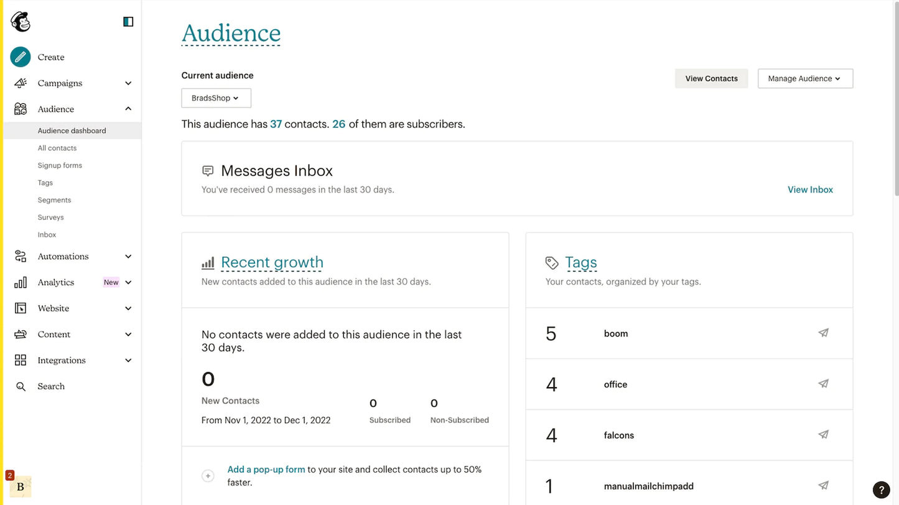Open Search with the magnifier icon
899x505 pixels.
pyautogui.click(x=21, y=386)
